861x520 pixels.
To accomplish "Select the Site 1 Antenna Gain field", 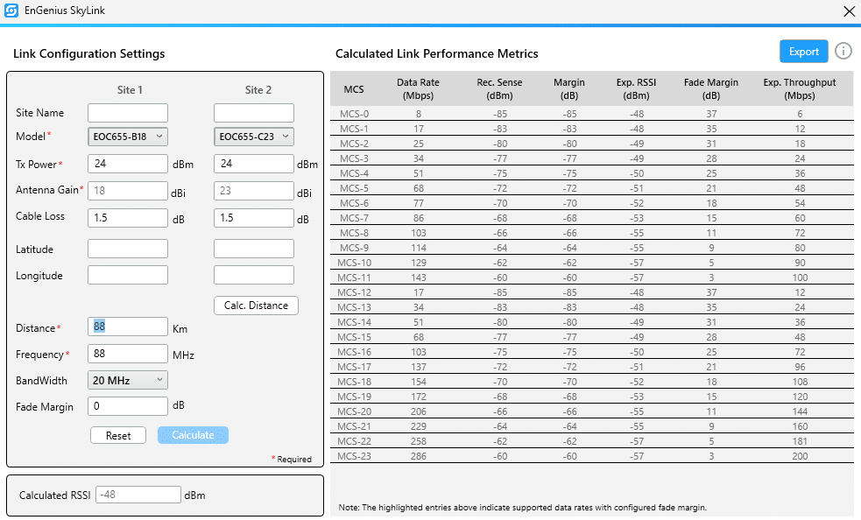I will coord(127,191).
